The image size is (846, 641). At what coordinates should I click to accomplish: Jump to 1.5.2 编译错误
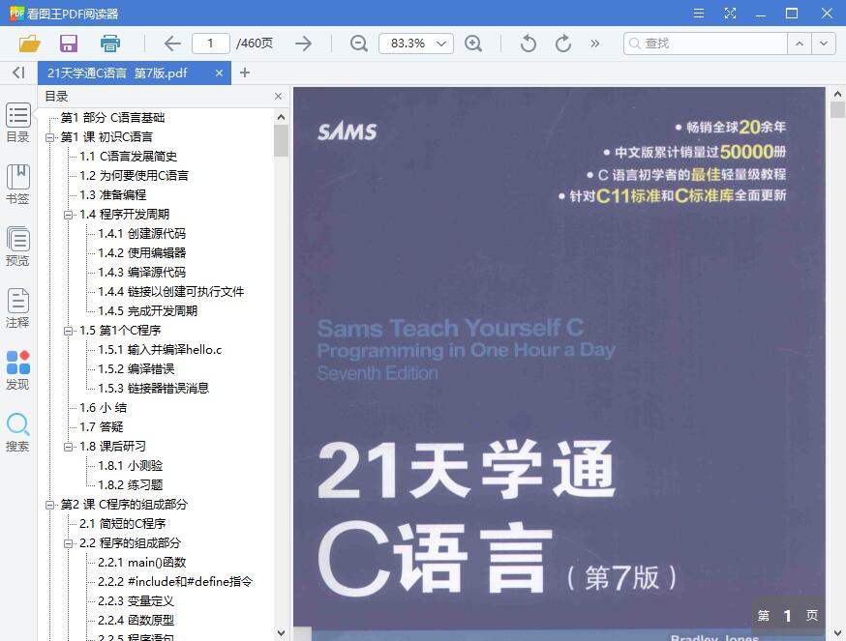coord(136,369)
